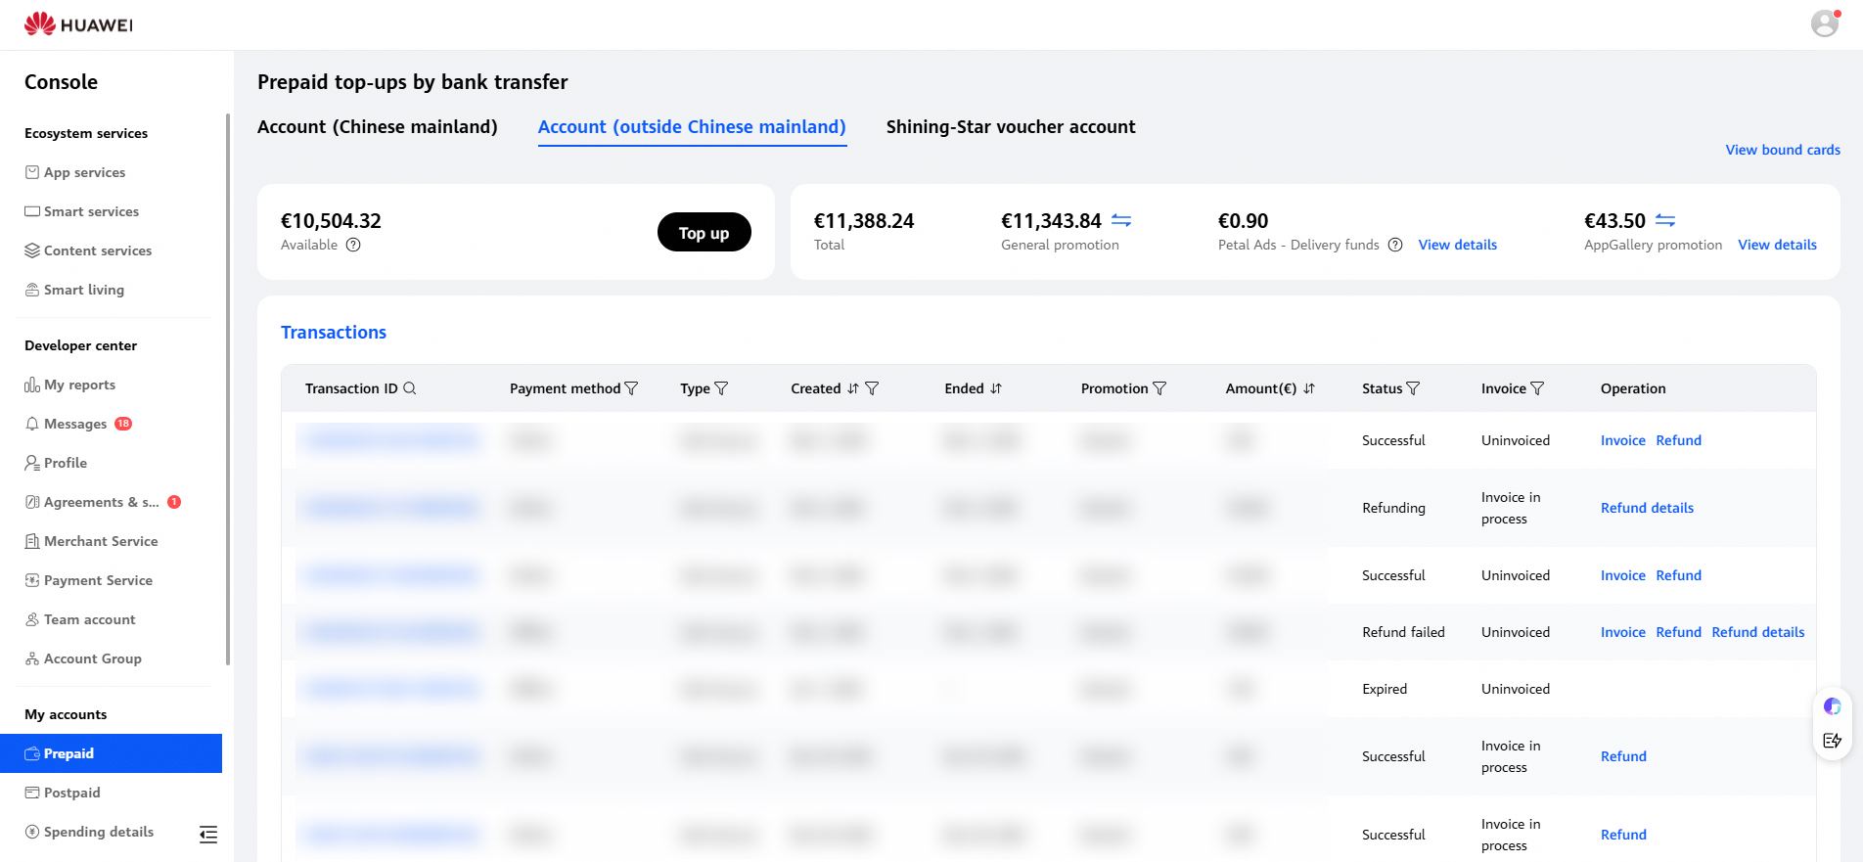The height and width of the screenshot is (862, 1863).
Task: Click the Available balance help icon
Action: [353, 245]
